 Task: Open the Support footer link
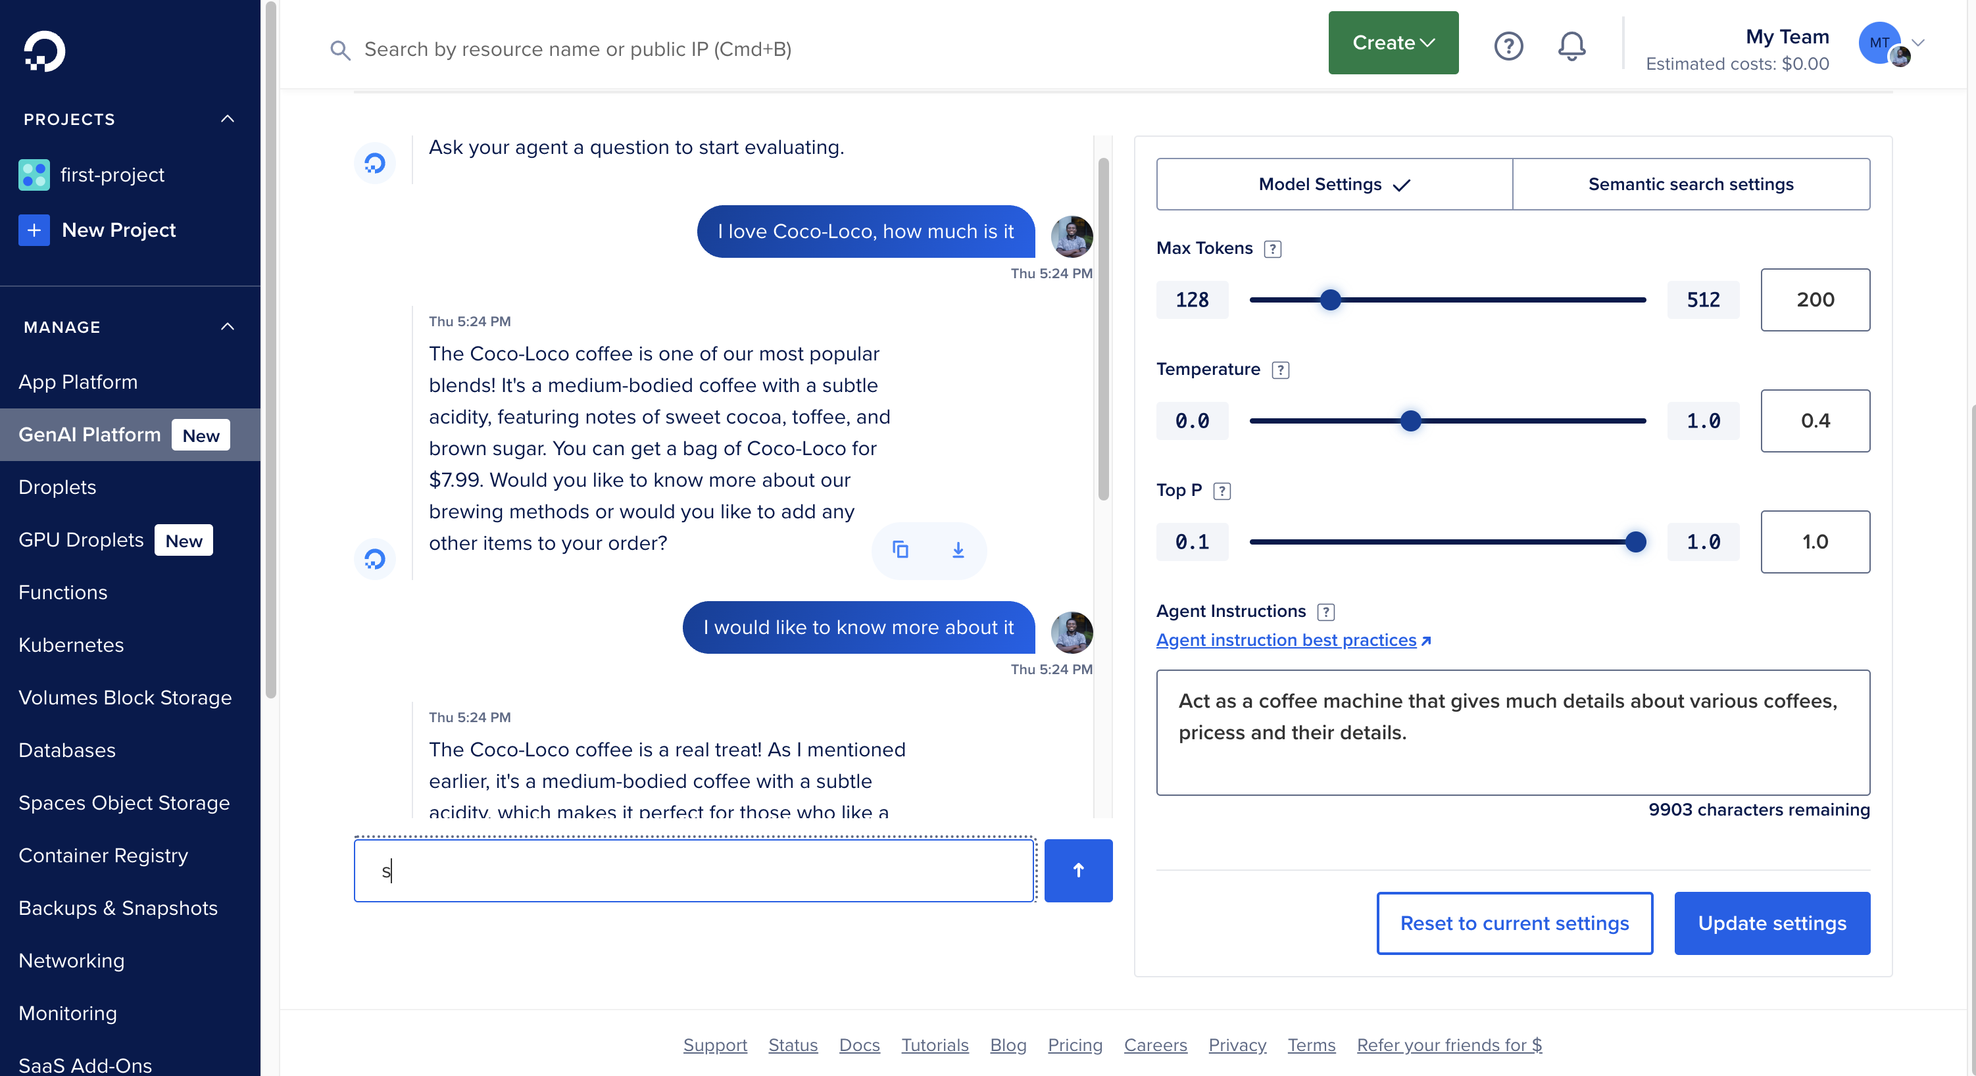click(715, 1044)
